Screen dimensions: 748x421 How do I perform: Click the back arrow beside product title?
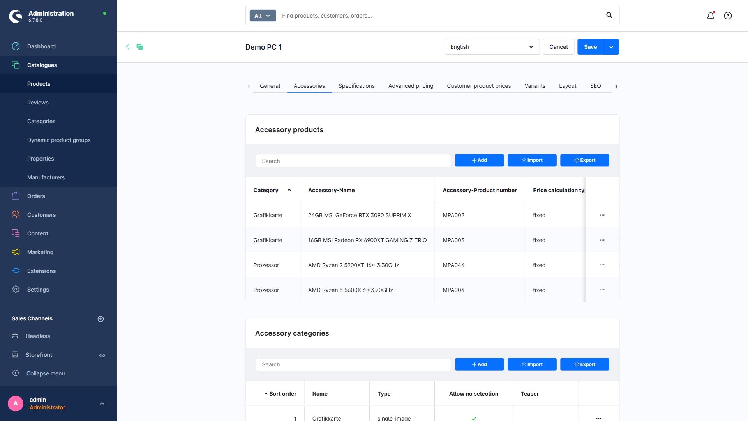(x=128, y=47)
